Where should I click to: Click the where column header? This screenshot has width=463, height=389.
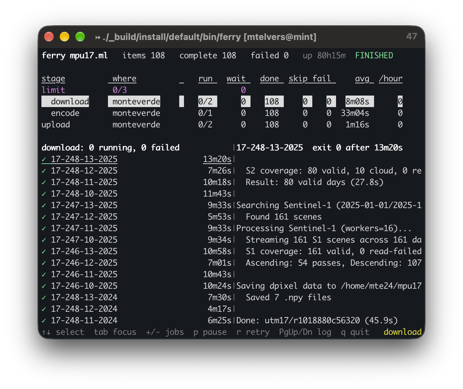coord(124,79)
